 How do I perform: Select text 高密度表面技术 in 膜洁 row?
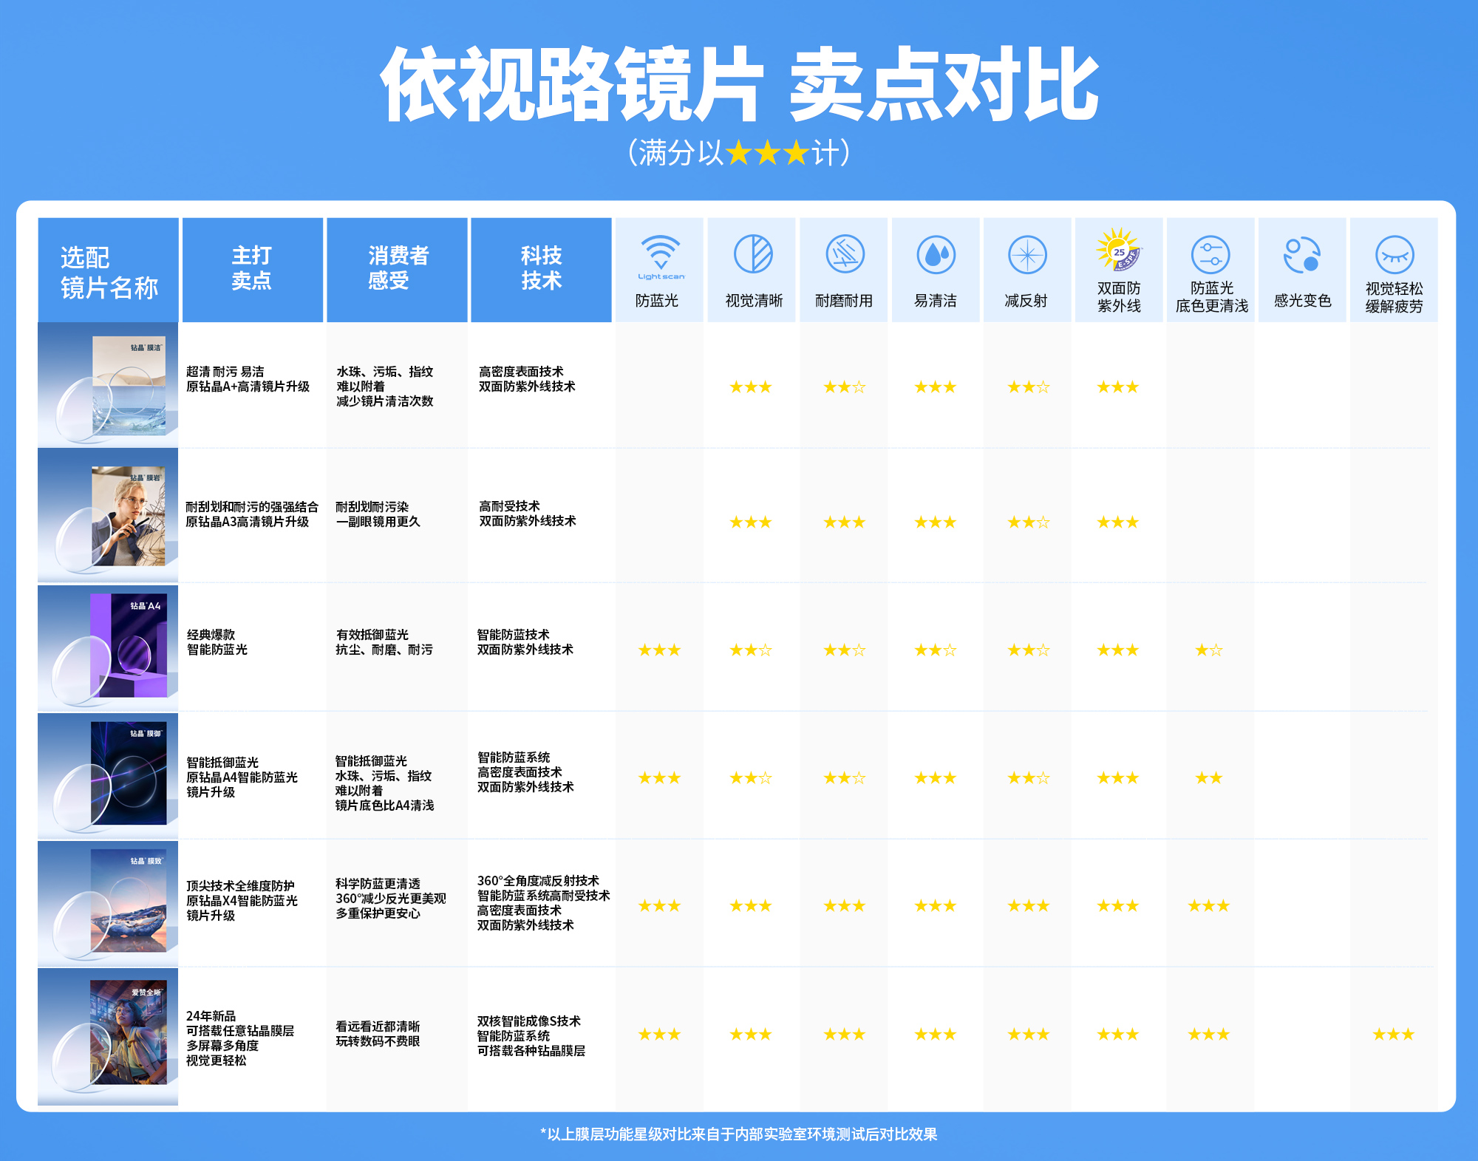click(x=521, y=372)
